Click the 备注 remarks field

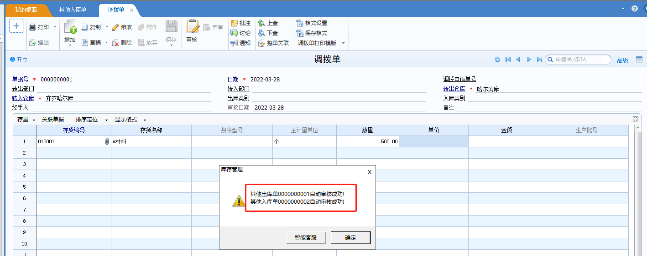click(x=549, y=108)
